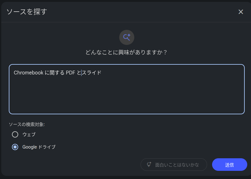Click the word スライド in the query

pyautogui.click(x=92, y=73)
